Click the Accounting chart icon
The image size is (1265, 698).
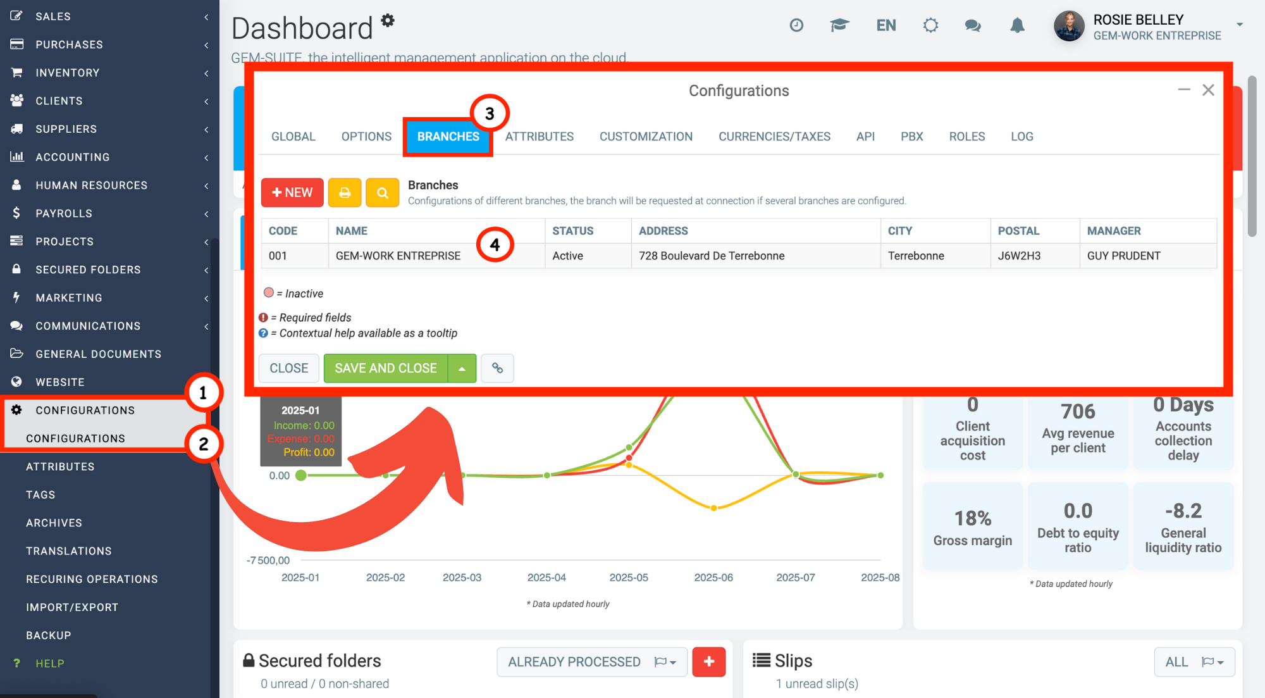click(x=17, y=156)
